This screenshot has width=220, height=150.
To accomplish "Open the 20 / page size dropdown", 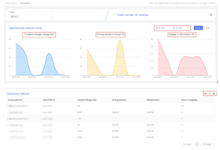I will (x=208, y=144).
